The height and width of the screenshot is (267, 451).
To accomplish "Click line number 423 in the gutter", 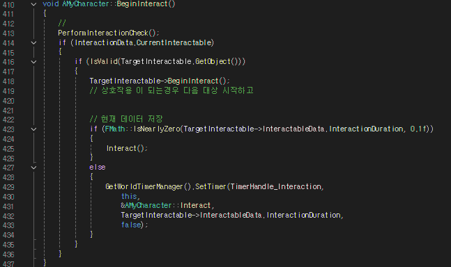I will (x=8, y=129).
